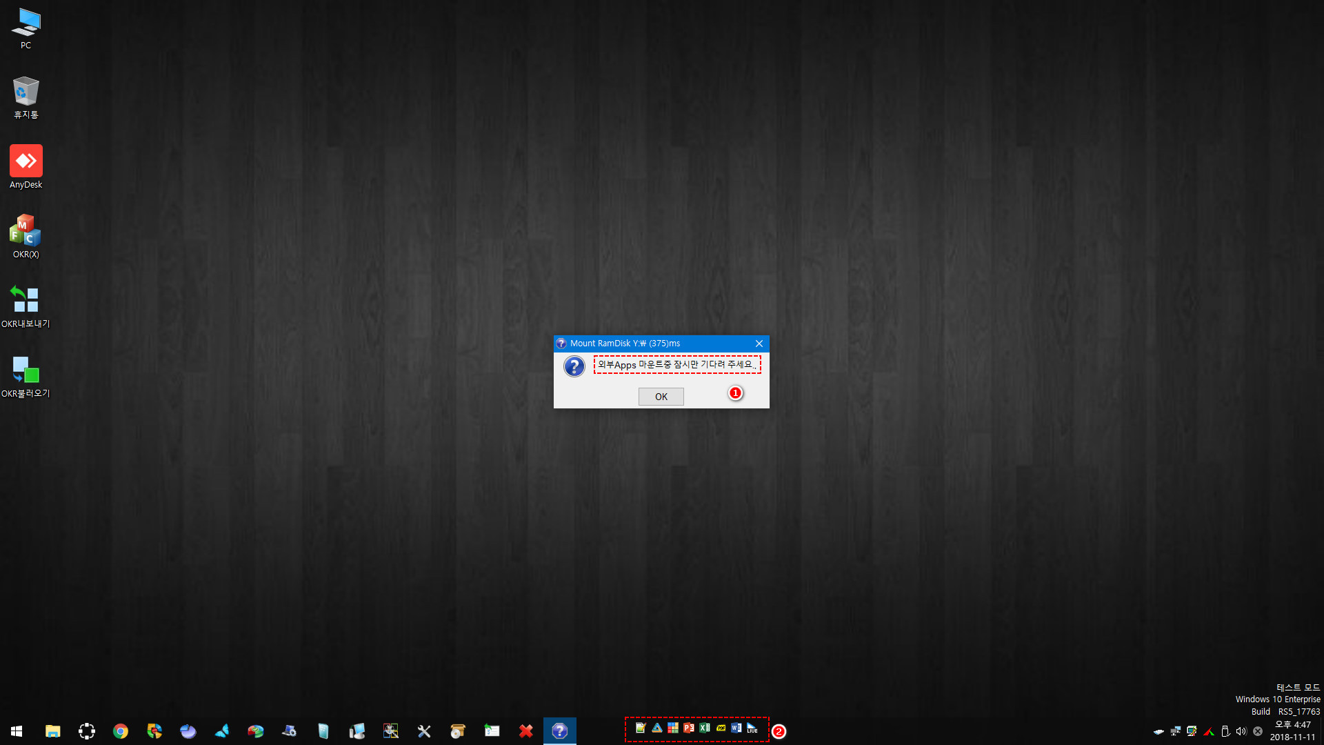Open the wrench and screwdriver tools icon
This screenshot has height=745, width=1324.
pyautogui.click(x=424, y=731)
